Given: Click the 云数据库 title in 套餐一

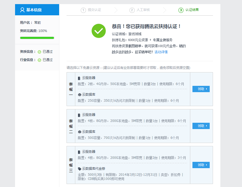Looking at the screenshot, I should (89, 95).
